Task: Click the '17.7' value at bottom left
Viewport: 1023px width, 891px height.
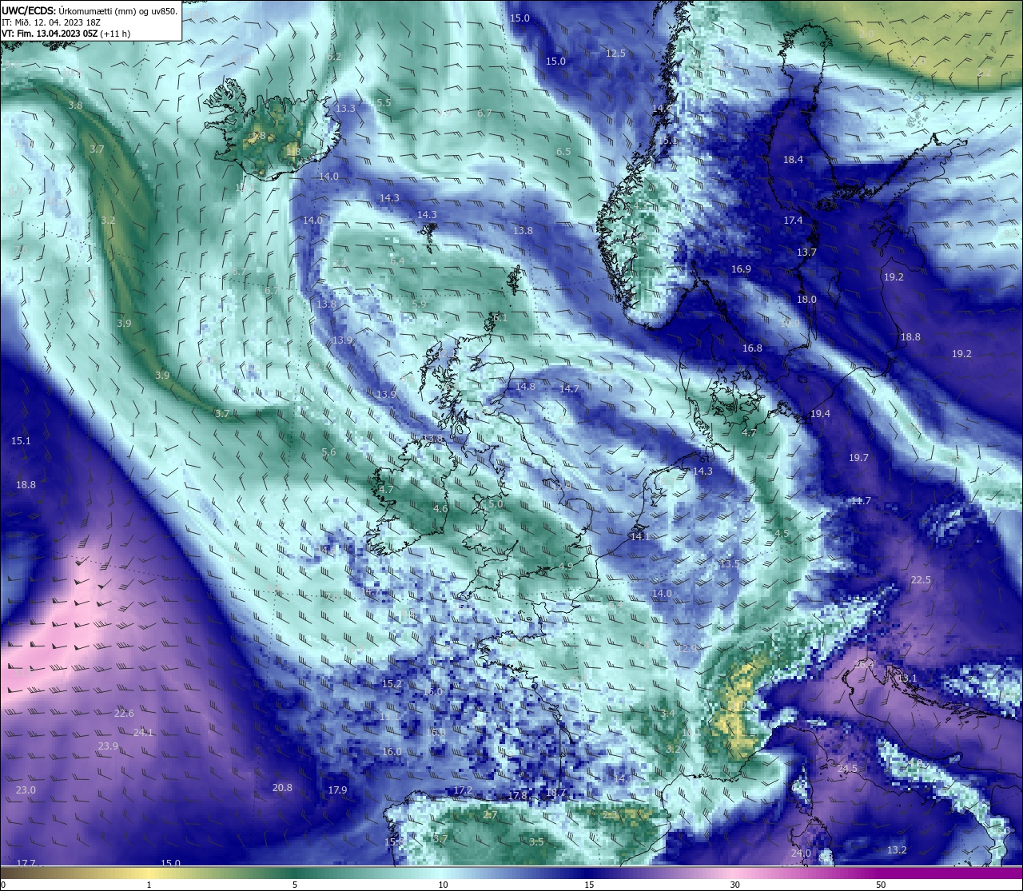Action: click(x=26, y=863)
